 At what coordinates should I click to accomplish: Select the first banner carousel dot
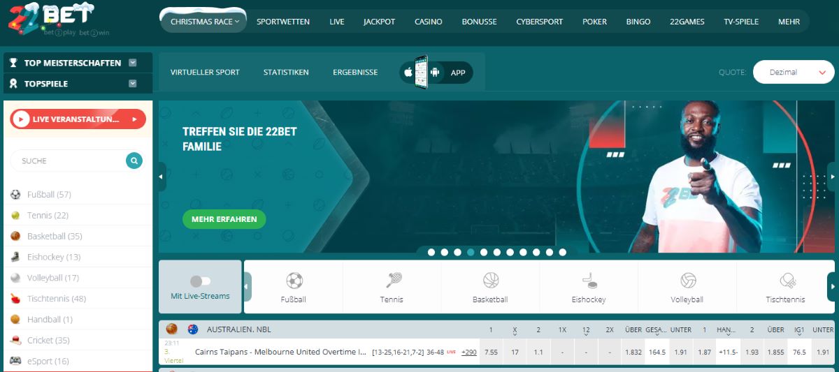click(431, 252)
